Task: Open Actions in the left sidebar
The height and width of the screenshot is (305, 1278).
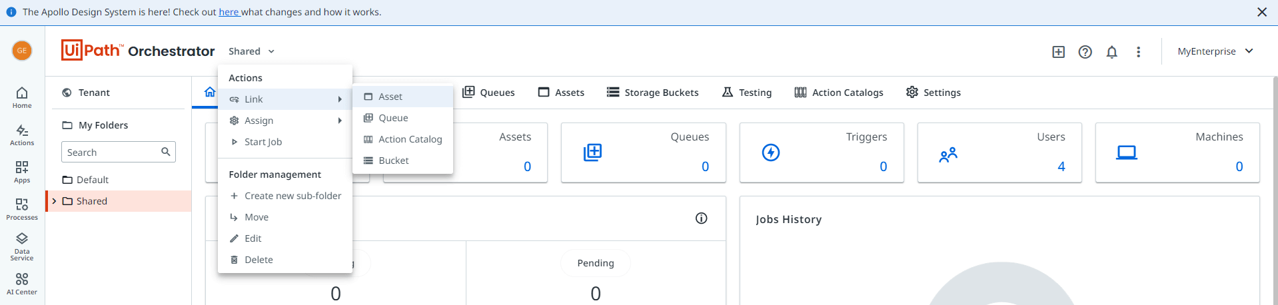Action: [22, 135]
